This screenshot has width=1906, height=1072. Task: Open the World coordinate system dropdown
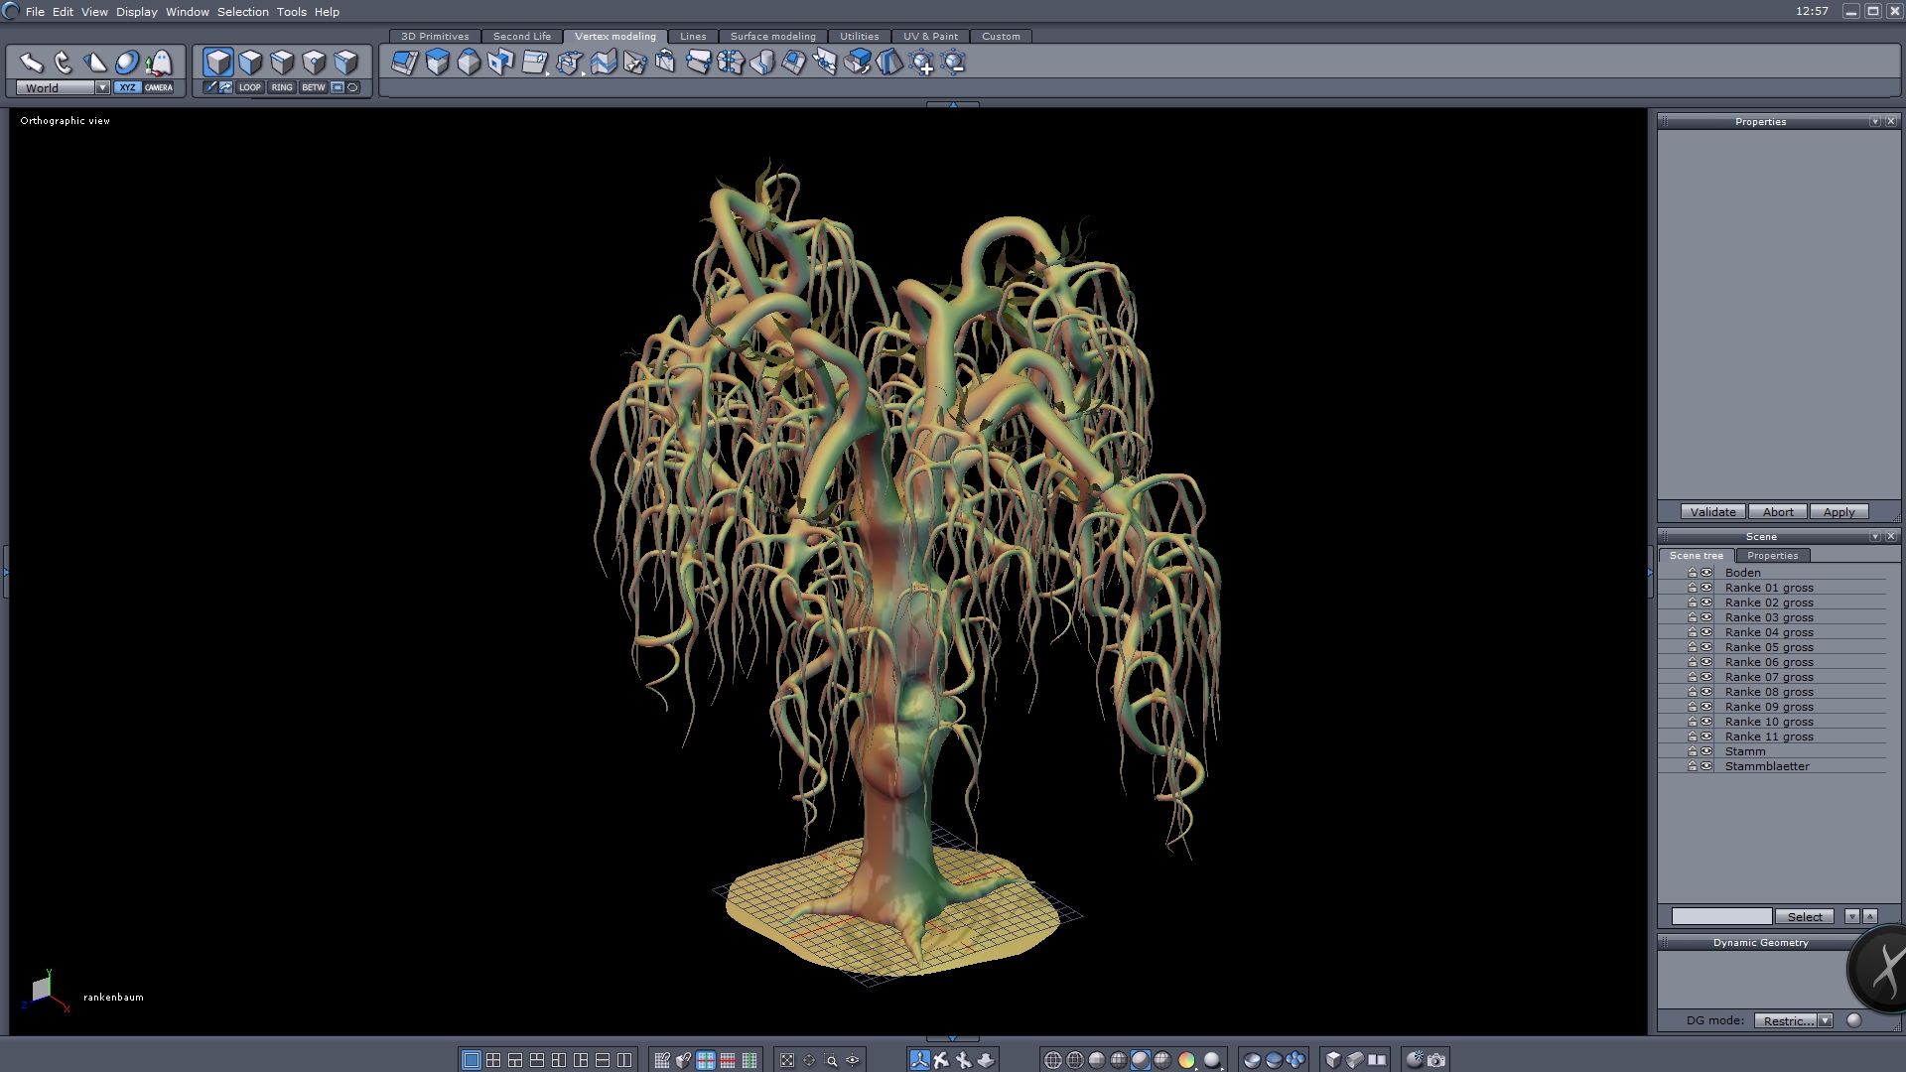pyautogui.click(x=101, y=87)
